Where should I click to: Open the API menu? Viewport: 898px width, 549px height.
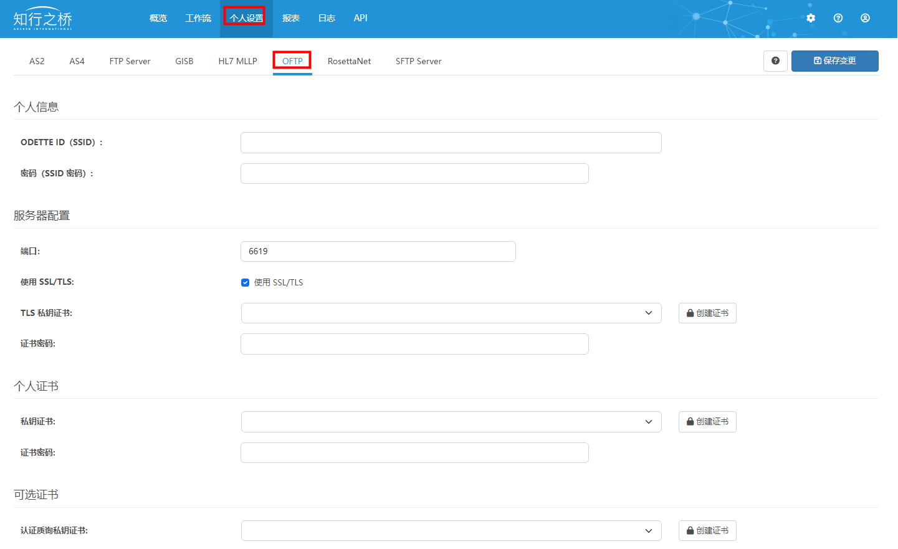pyautogui.click(x=361, y=18)
